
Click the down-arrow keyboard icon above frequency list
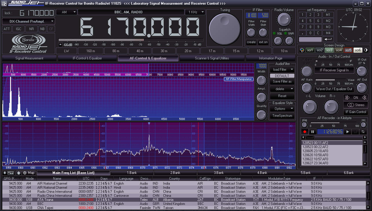[9, 173]
